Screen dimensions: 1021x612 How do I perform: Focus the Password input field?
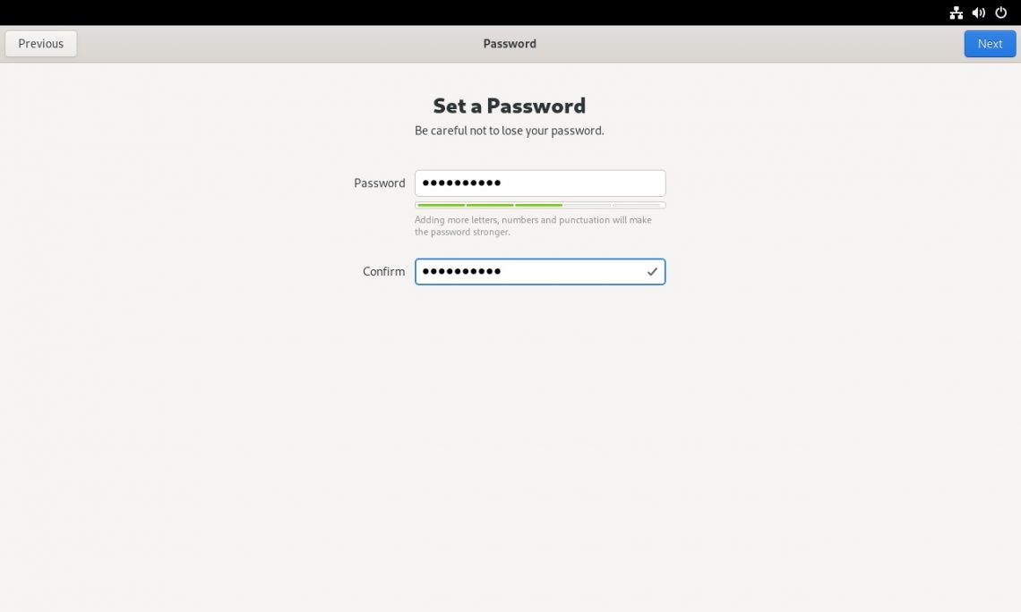[539, 183]
